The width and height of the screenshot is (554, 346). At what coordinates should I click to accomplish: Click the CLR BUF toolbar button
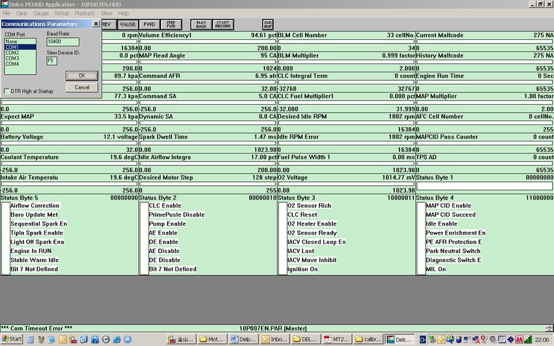[x=268, y=24]
